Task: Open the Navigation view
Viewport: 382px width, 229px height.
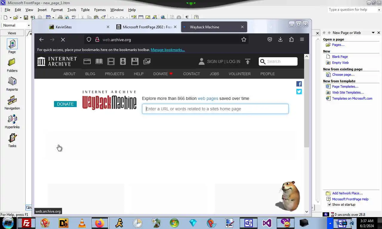Action: point(12,103)
